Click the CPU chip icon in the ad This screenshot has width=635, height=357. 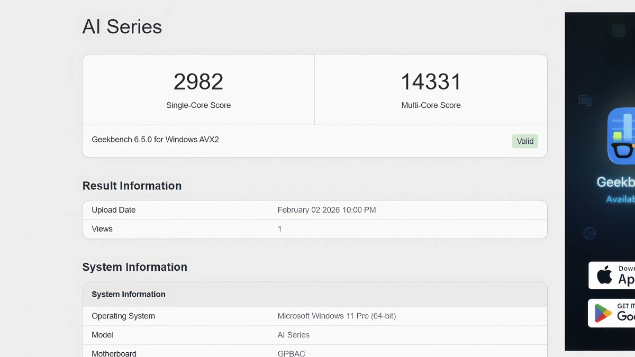pos(619,31)
